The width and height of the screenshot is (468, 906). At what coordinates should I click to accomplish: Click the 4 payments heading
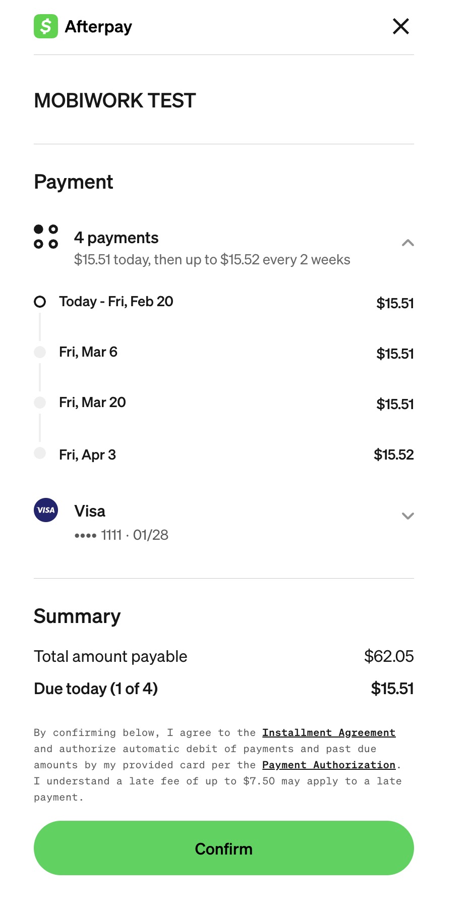pos(116,238)
